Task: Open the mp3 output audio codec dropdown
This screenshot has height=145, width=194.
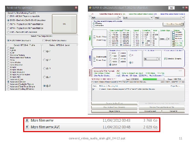Action: click(183, 18)
